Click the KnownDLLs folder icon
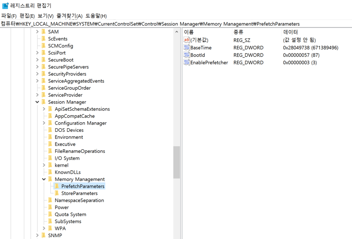The image size is (352, 239). click(50, 172)
